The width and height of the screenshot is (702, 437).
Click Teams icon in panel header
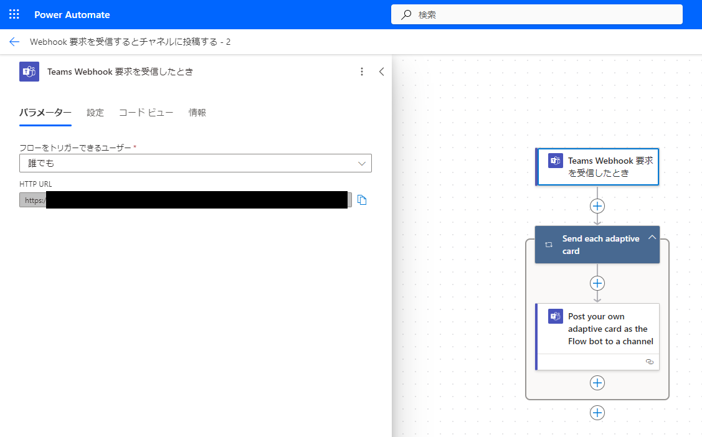click(29, 72)
